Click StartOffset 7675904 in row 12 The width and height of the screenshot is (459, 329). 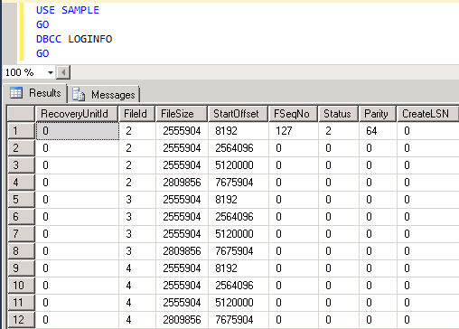(x=238, y=320)
